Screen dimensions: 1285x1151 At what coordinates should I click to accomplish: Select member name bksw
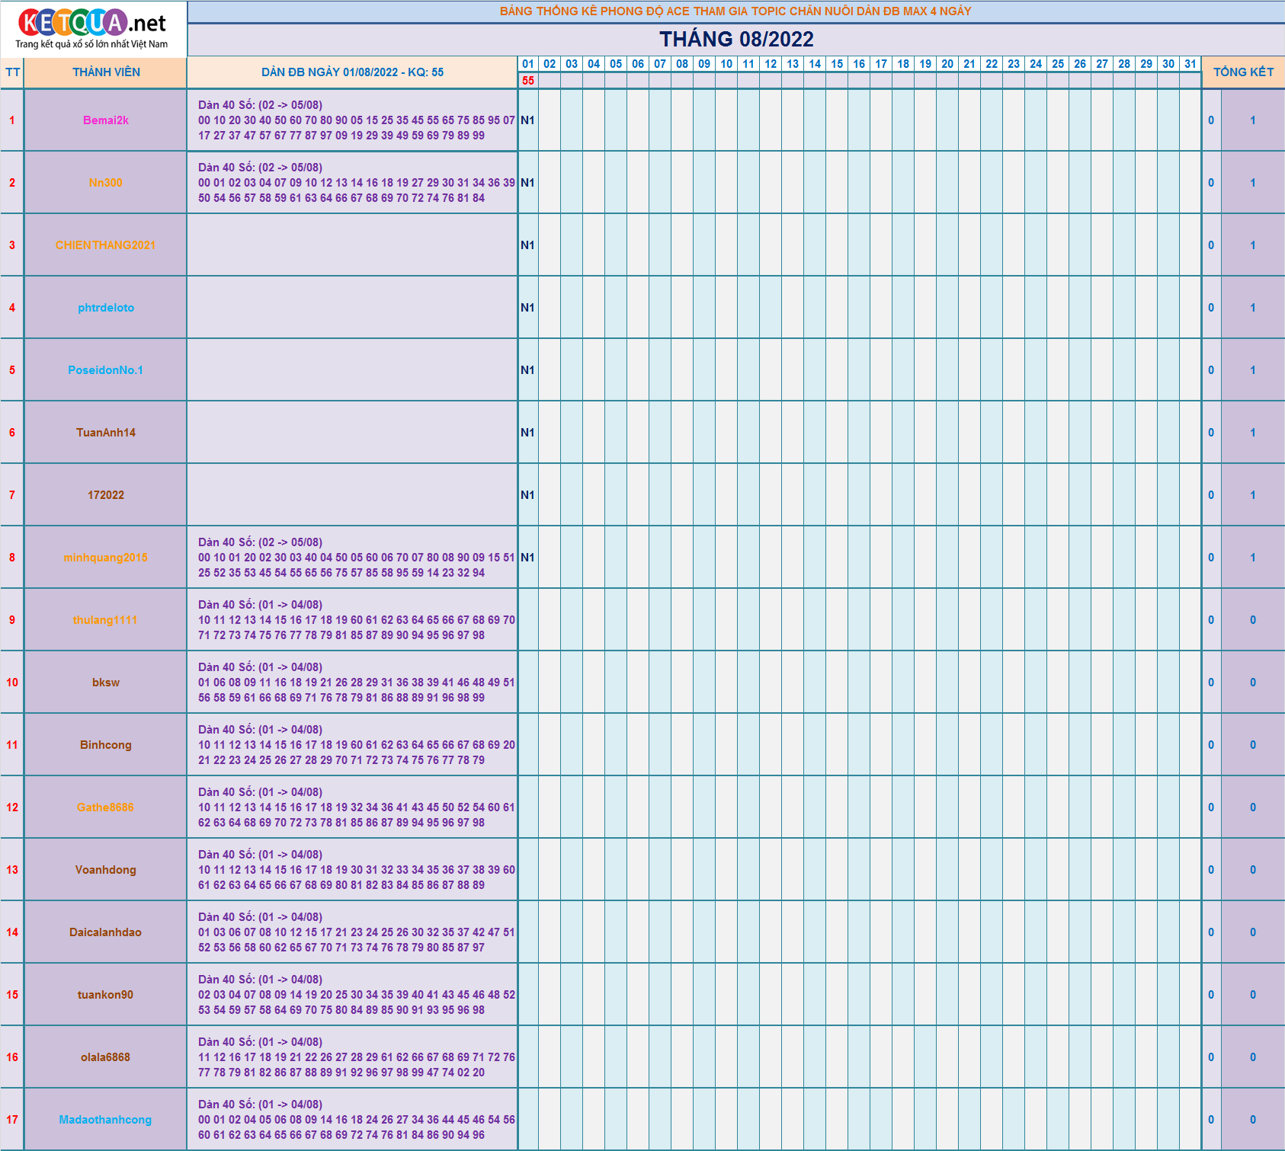(106, 683)
